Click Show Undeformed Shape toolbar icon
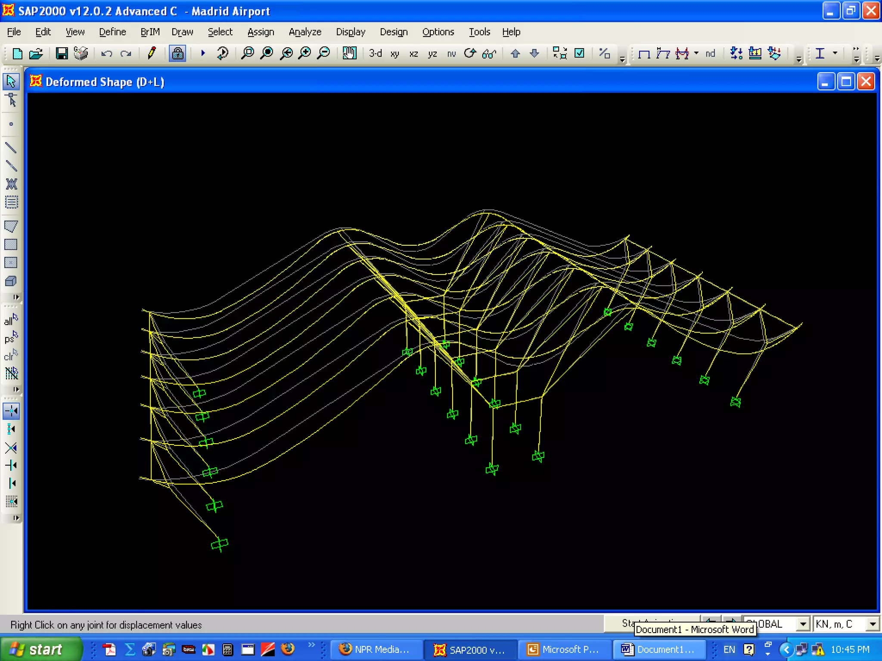This screenshot has width=882, height=661. point(644,53)
